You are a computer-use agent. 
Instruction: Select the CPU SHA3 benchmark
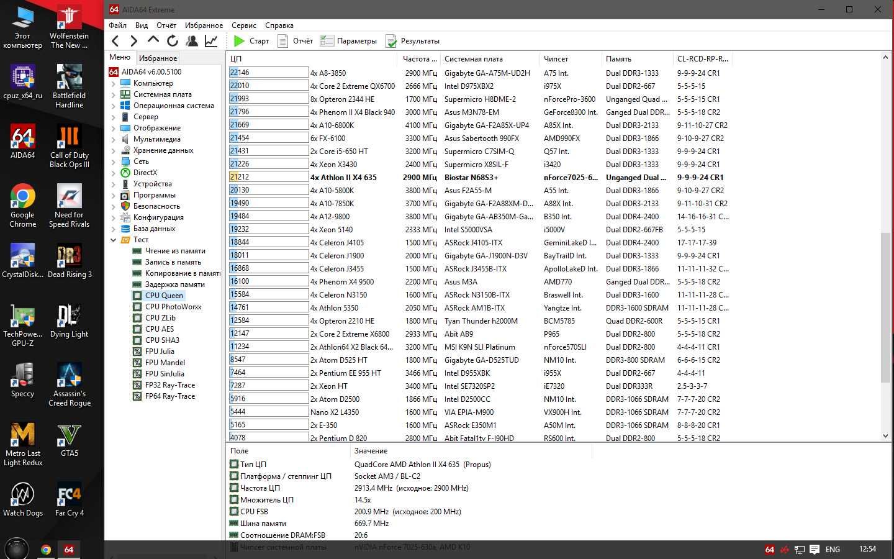tap(162, 340)
